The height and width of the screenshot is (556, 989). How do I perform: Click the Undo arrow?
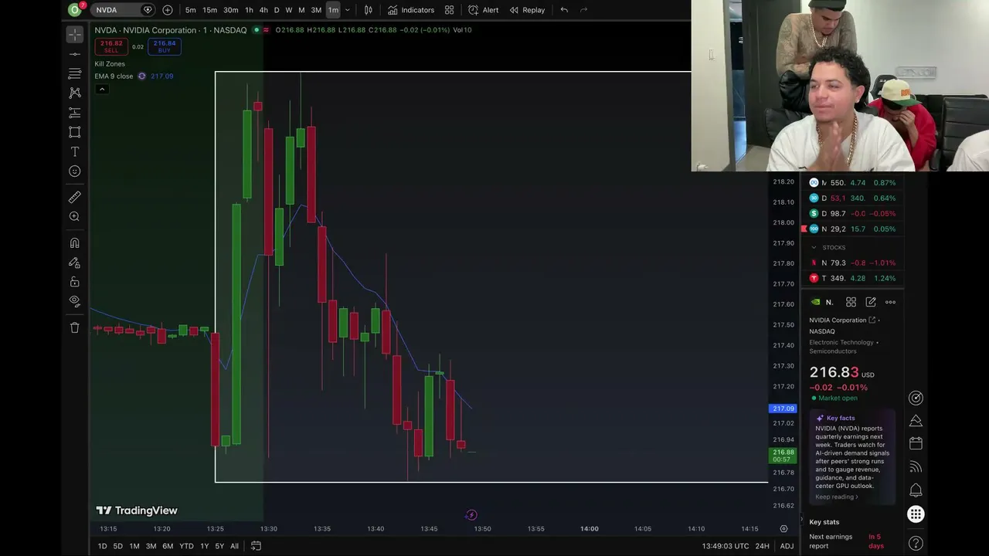564,10
